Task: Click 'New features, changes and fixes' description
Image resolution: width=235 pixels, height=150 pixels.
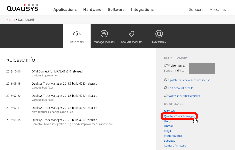Action: pyautogui.click(x=52, y=112)
